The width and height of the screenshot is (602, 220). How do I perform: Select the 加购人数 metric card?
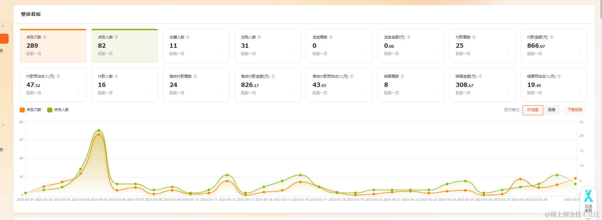(x=268, y=46)
